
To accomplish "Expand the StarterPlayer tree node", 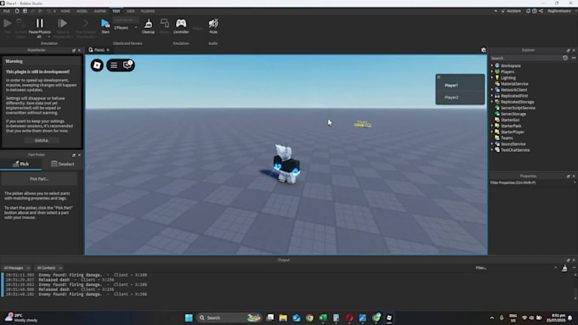I will [492, 132].
